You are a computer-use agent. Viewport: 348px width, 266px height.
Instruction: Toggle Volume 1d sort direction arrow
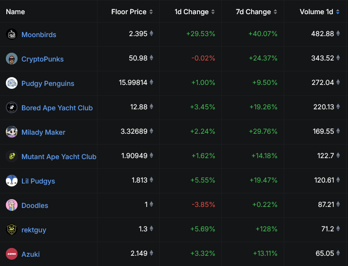coord(338,12)
